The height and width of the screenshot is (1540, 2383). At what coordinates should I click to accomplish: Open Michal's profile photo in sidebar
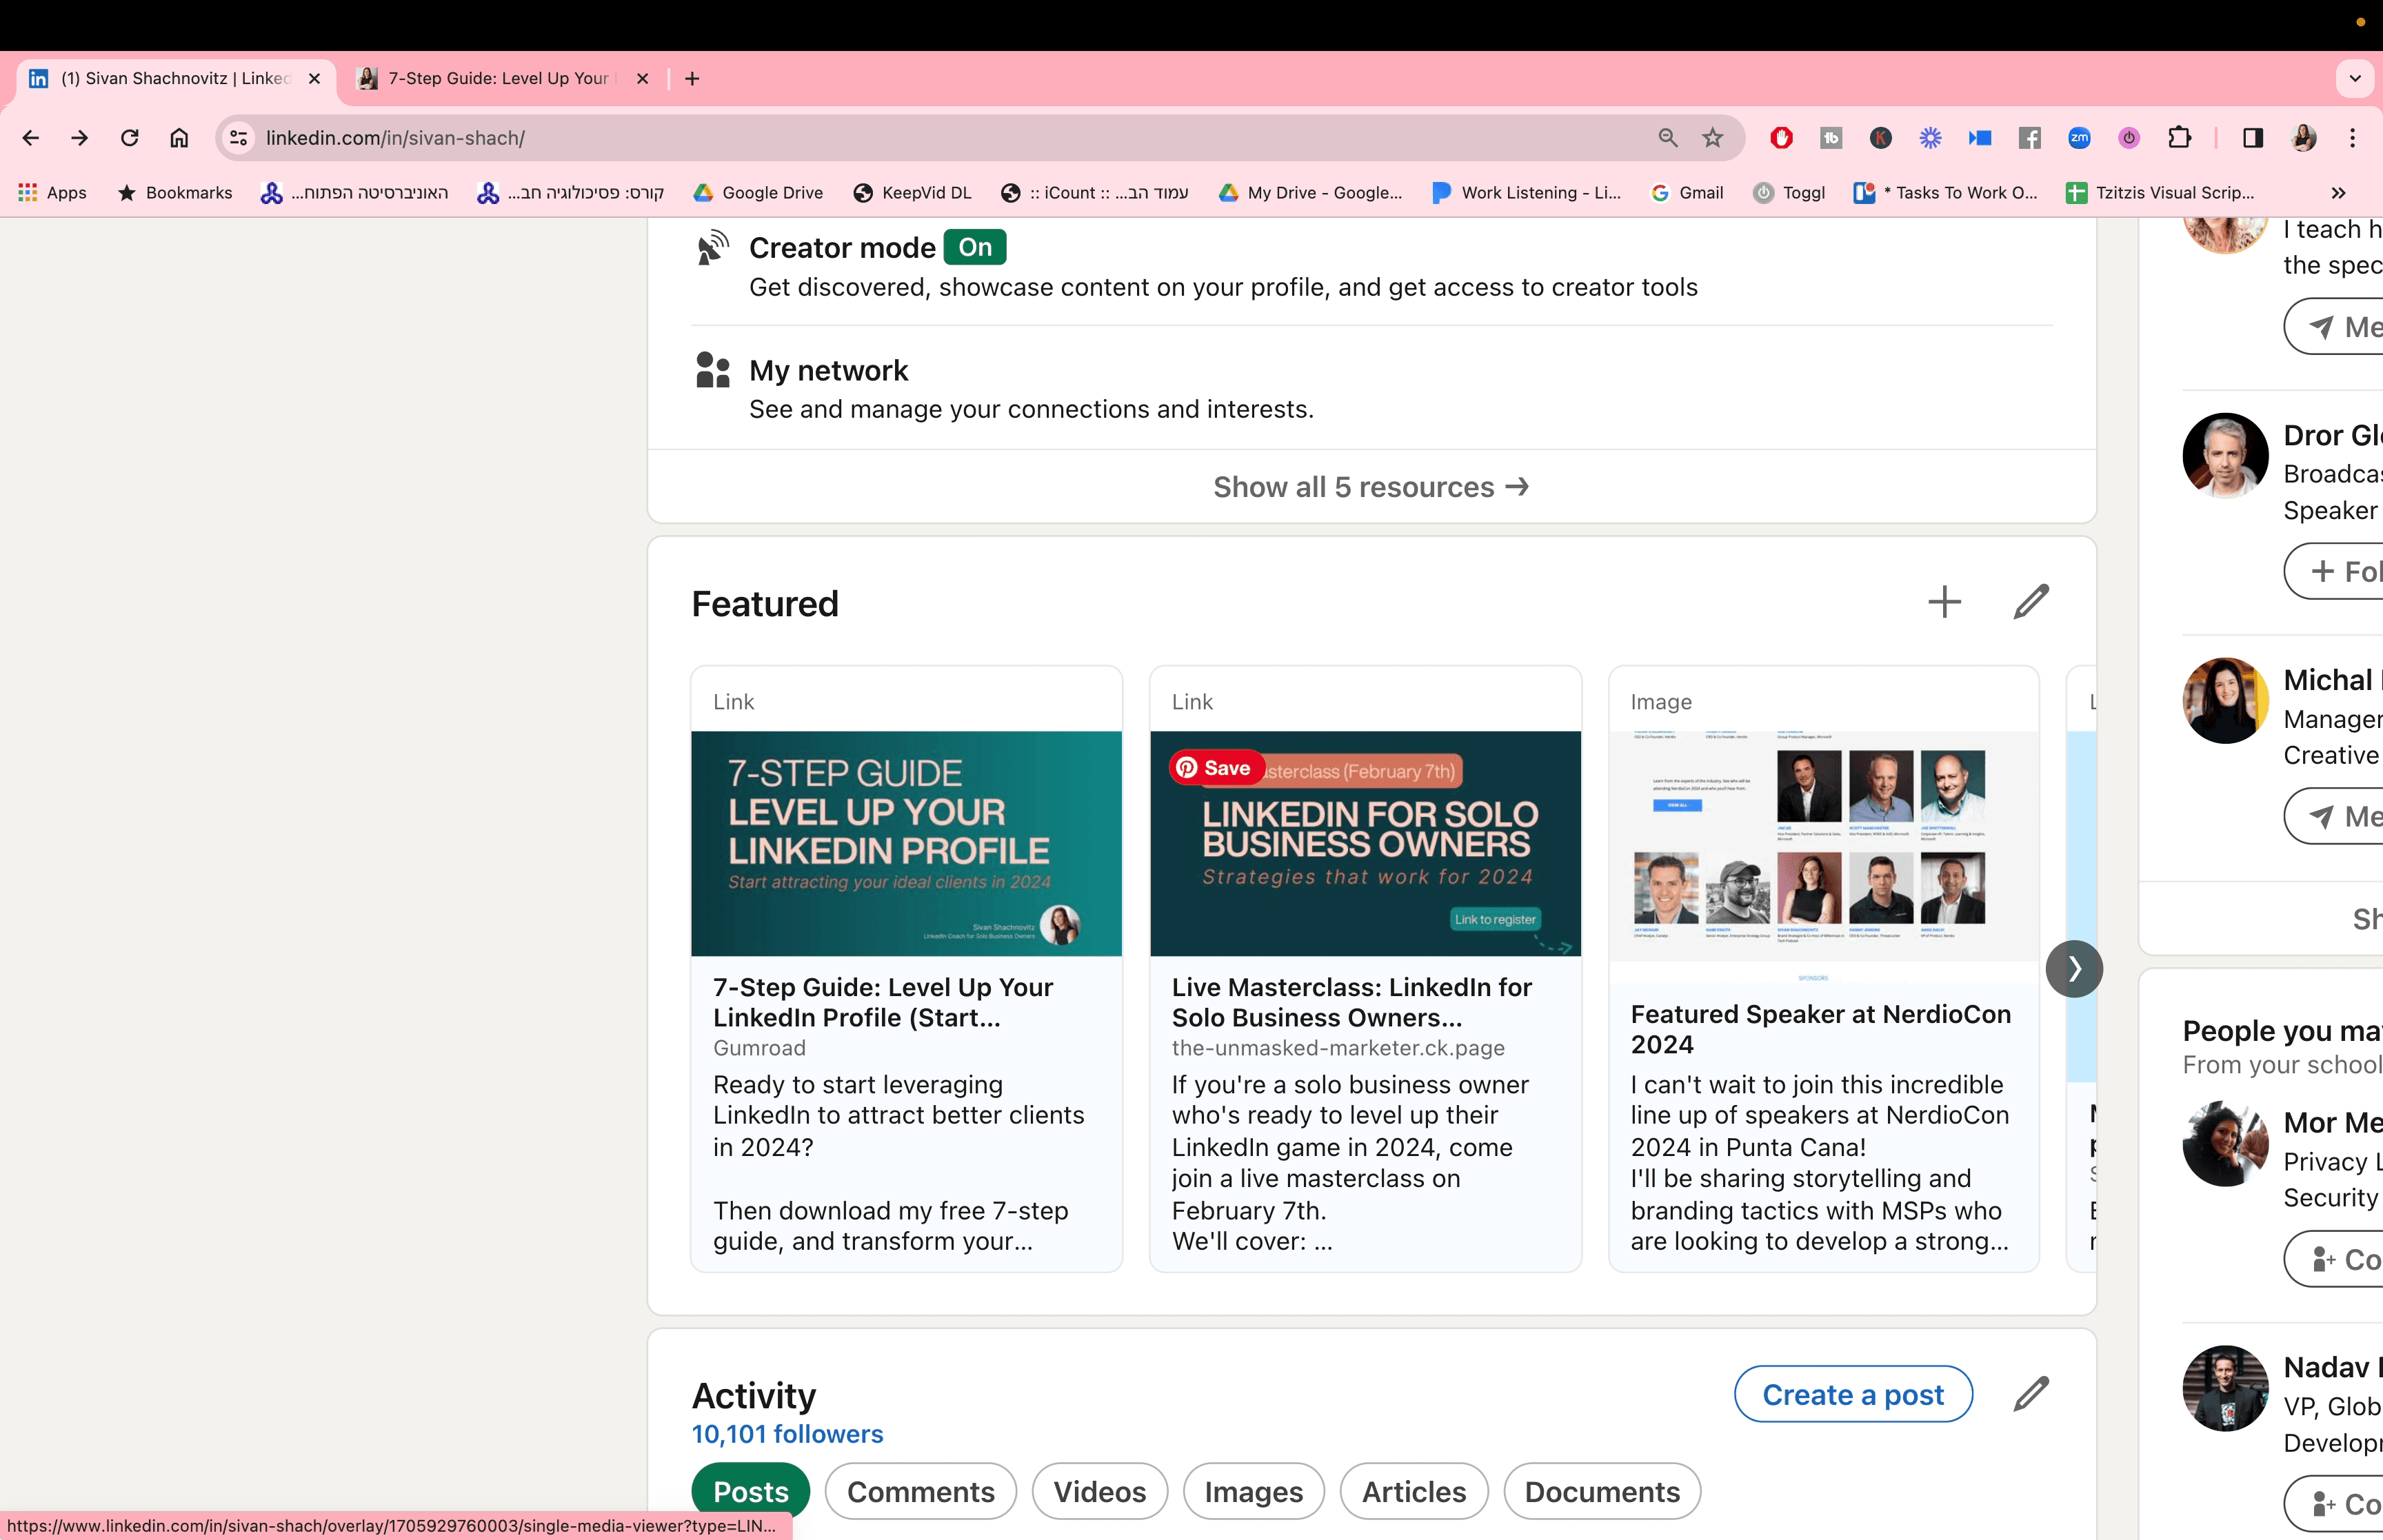[x=2225, y=700]
